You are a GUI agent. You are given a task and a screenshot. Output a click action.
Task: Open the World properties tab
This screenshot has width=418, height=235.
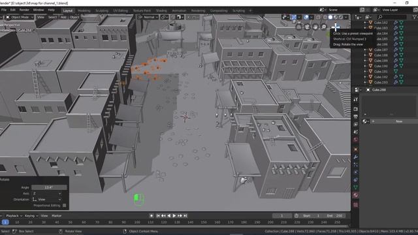coord(355,140)
